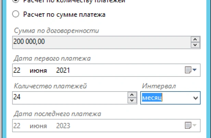Click calendar icon for last payment date

[x=188, y=126]
